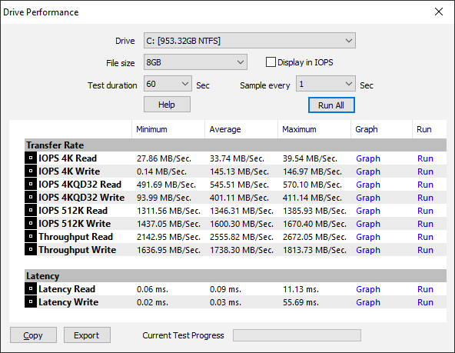Screen dimensions: 455x353
Task: Run the IOPS 512K Read test
Action: 425,211
